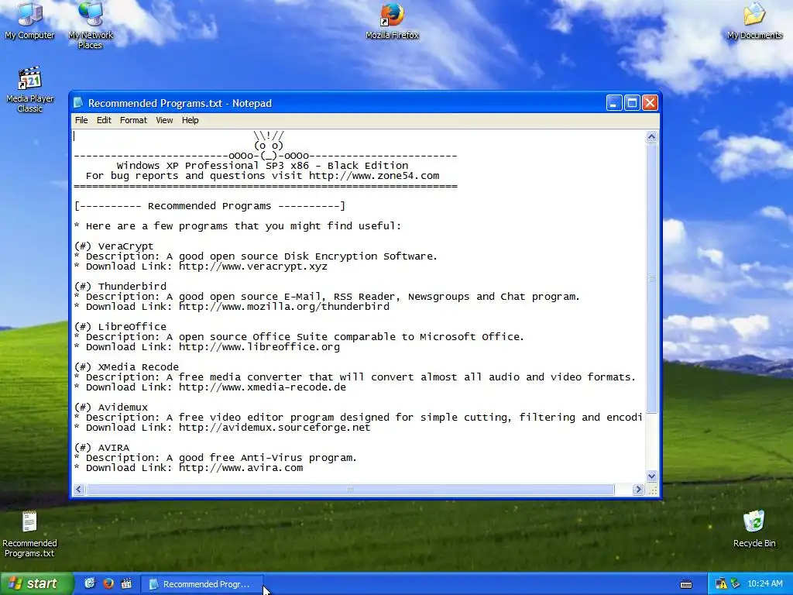Click on http://www.veracrypt.xyz text
Viewport: 793px width, 595px height.
coord(253,267)
